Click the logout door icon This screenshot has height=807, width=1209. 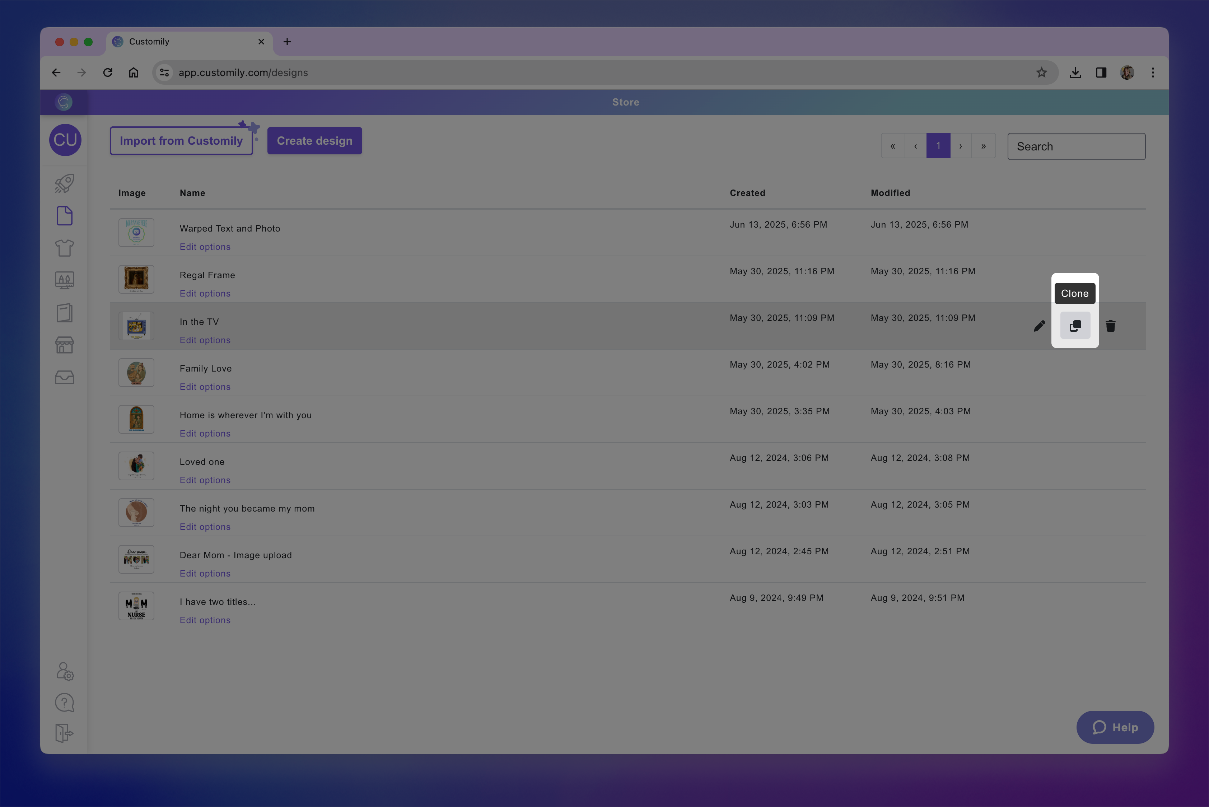(x=64, y=733)
